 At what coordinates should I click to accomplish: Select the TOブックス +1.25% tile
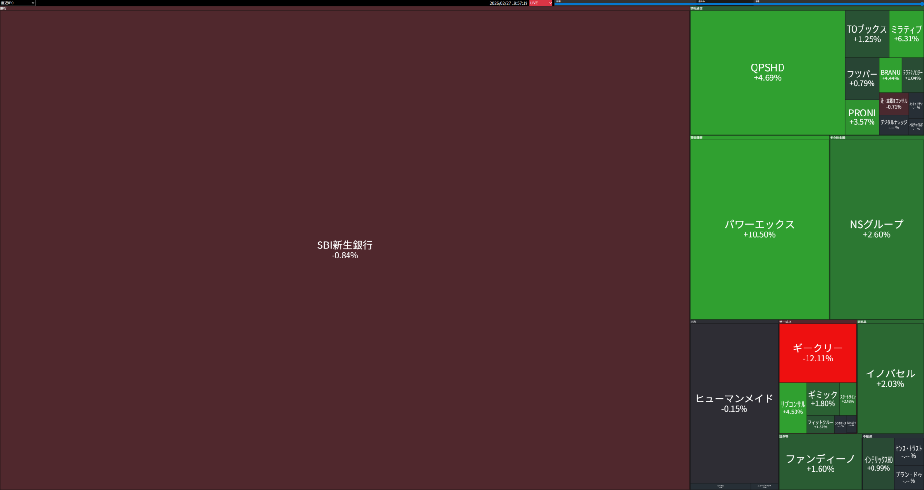867,34
